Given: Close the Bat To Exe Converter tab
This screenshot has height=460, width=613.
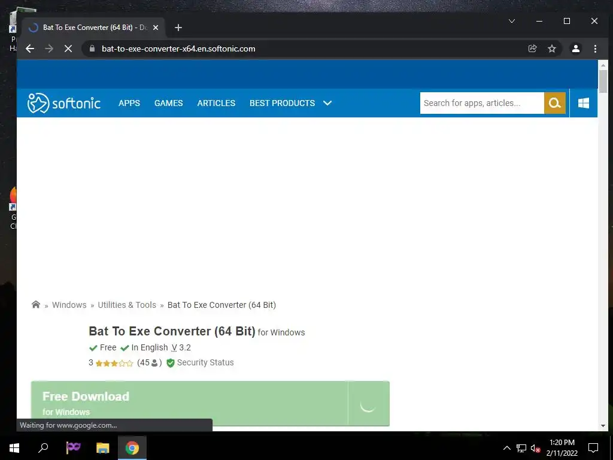Looking at the screenshot, I should pos(156,28).
